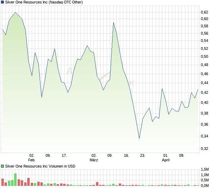Click the first red volume bar at the chart start
The width and height of the screenshot is (214, 189).
[2, 182]
